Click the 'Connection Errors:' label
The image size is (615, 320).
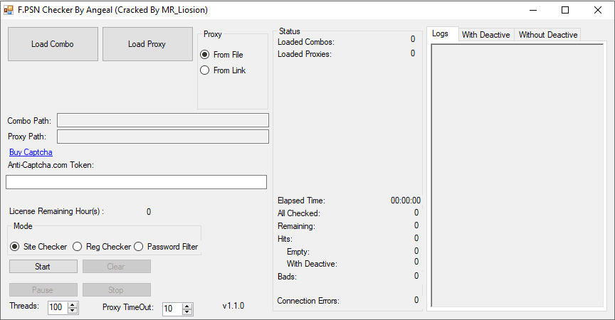pos(308,301)
